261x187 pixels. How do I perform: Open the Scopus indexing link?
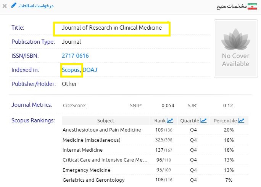[71, 70]
